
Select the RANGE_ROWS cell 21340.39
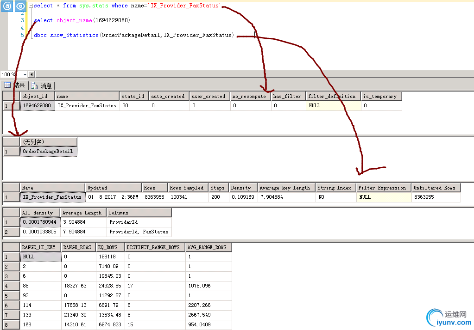coord(78,315)
